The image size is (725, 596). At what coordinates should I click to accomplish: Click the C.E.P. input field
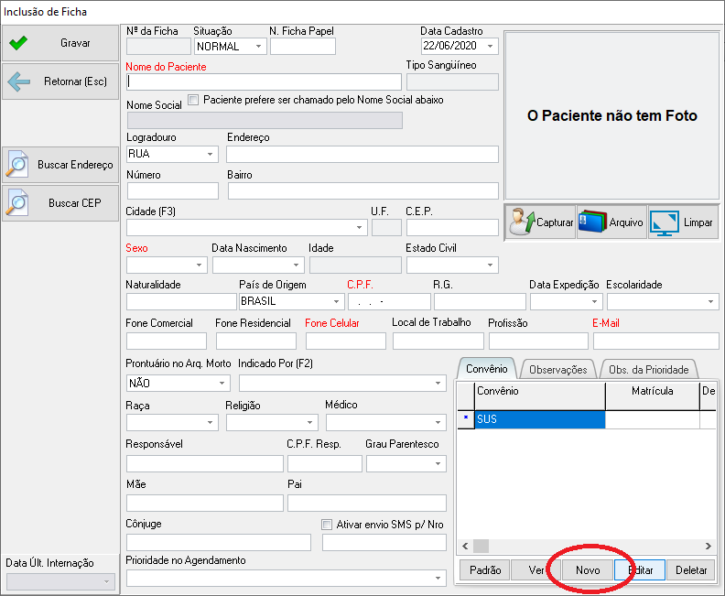[x=452, y=227]
